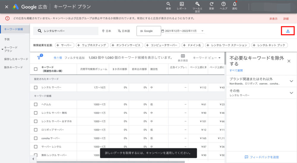Check the サーバー レンタル row

(x=36, y=147)
